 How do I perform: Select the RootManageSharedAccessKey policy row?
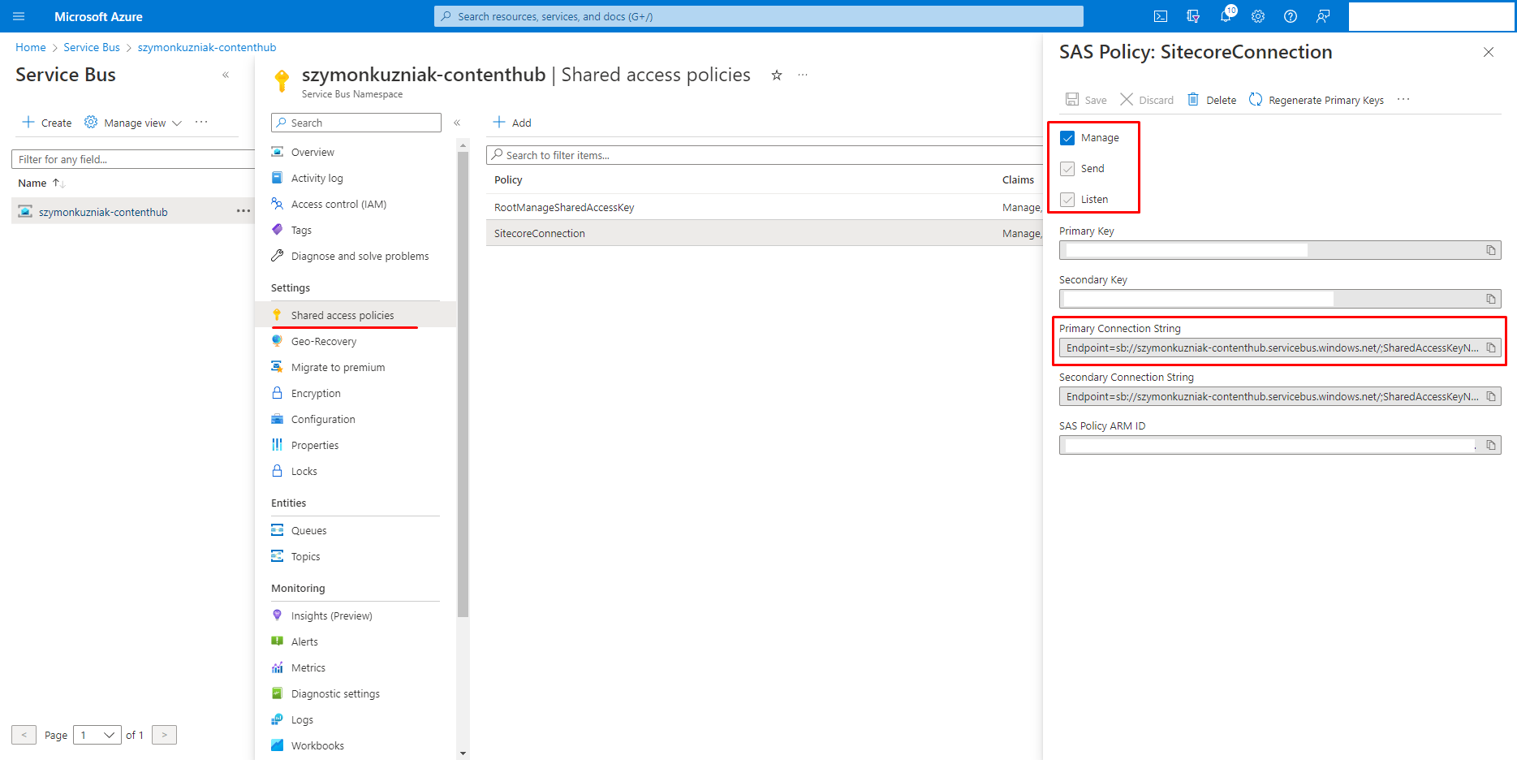(765, 207)
